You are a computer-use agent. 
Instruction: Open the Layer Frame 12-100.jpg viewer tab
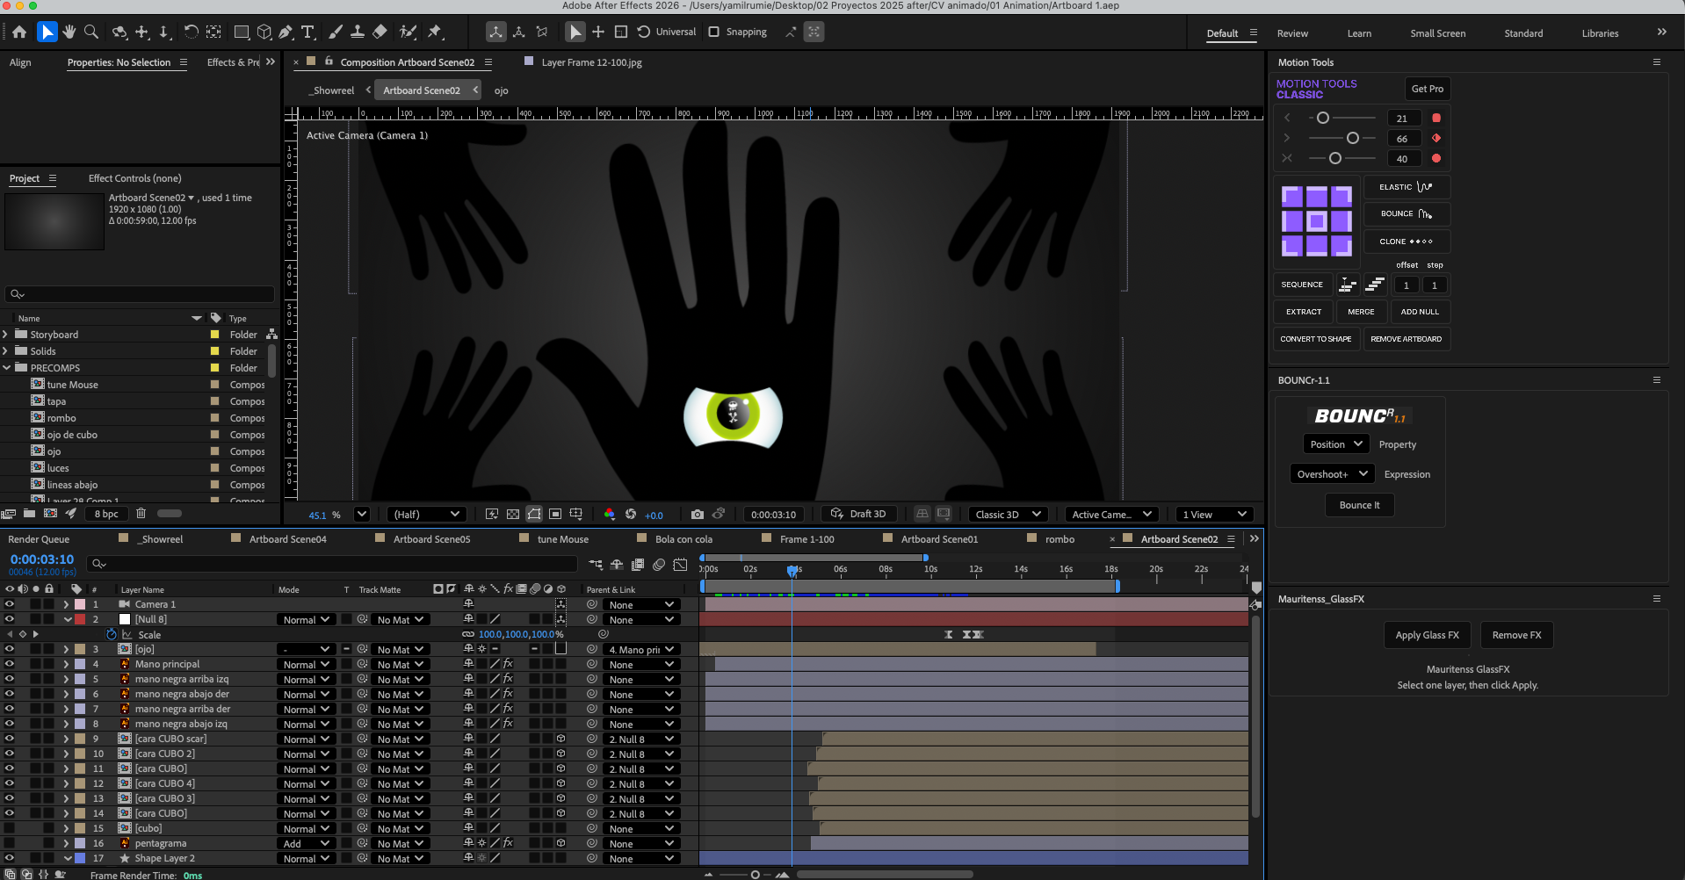tap(591, 62)
